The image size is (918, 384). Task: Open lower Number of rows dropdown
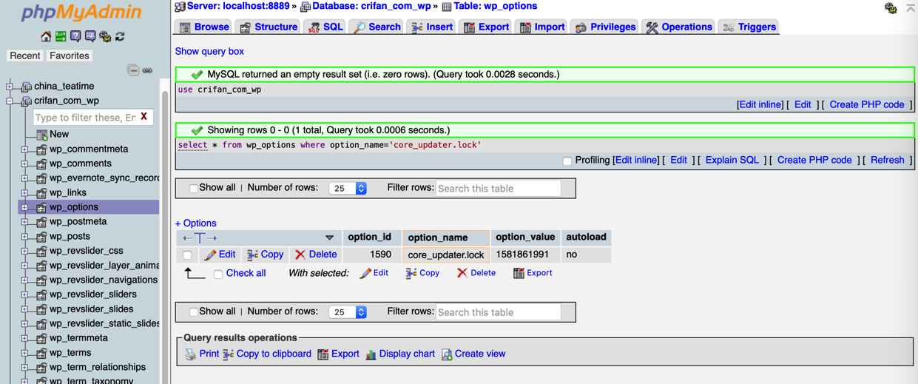point(348,311)
